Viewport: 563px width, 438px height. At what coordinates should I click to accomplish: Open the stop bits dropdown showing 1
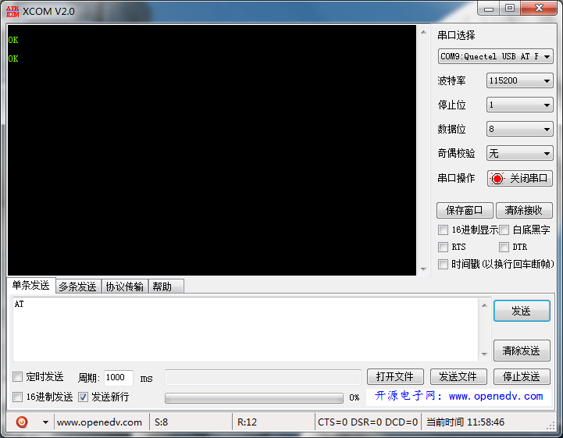519,105
